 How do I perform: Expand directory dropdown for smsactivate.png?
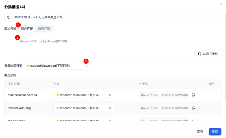pyautogui.click(x=84, y=108)
